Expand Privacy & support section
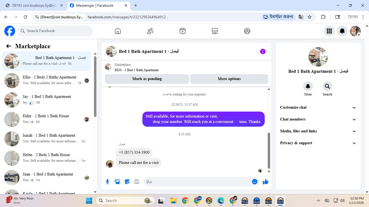369x207 pixels. [318, 143]
